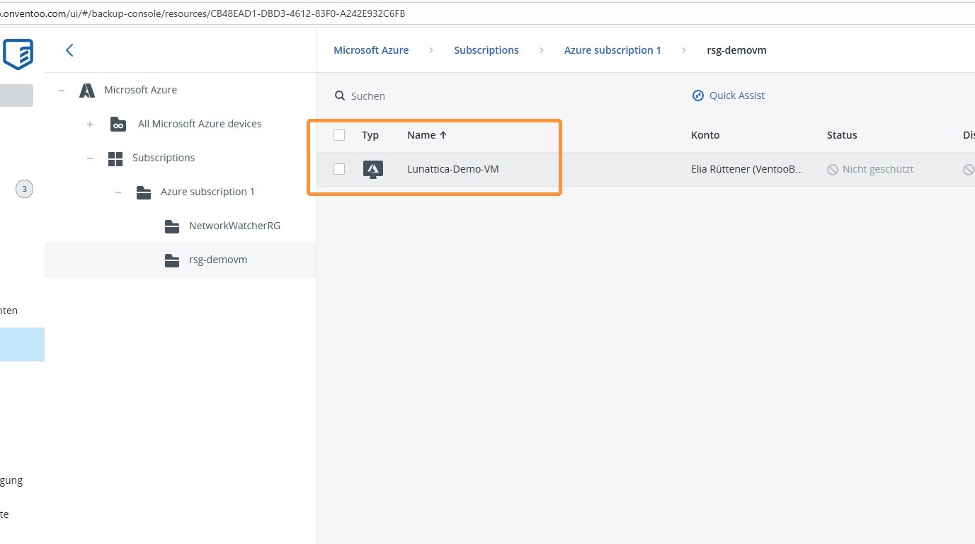
Task: Select Azure subscription 1 in tree
Action: (207, 192)
